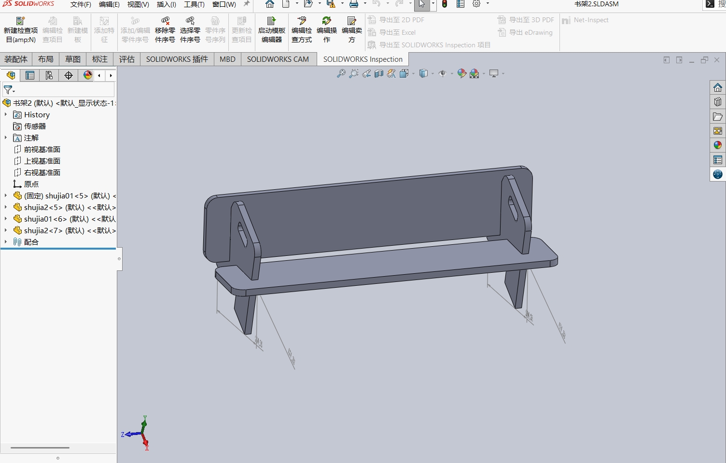The image size is (726, 463).
Task: Click Zoom to Fit in view toolbar
Action: [x=341, y=73]
